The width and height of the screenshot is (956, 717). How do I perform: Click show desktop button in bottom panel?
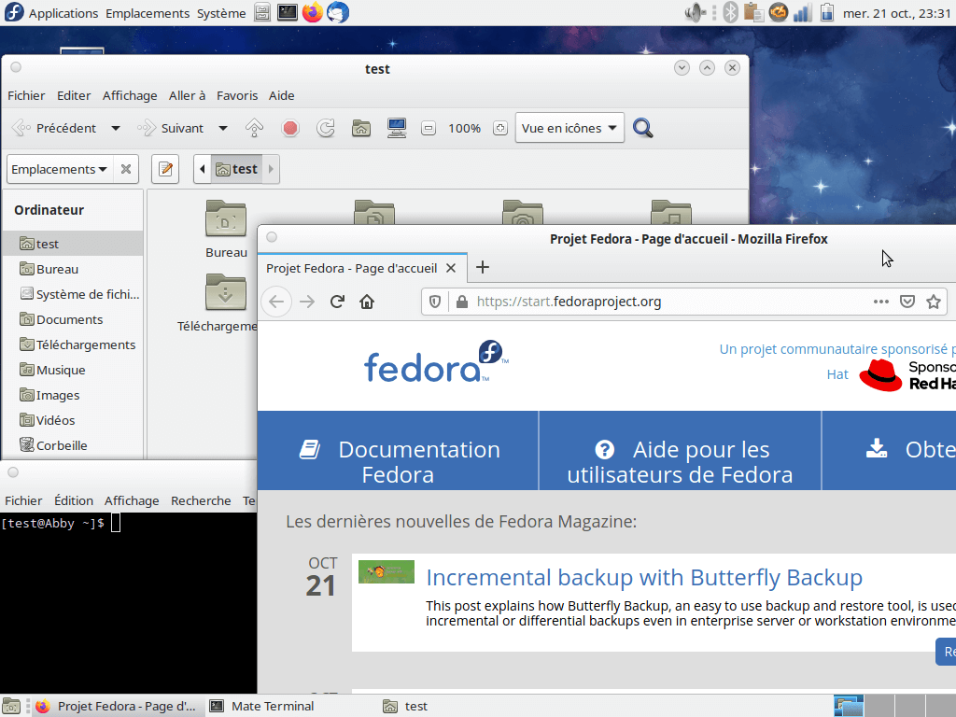pyautogui.click(x=11, y=706)
